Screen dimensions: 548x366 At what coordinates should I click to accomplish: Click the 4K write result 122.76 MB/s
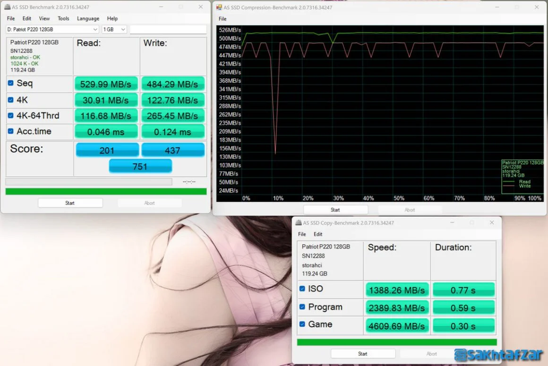pos(172,100)
